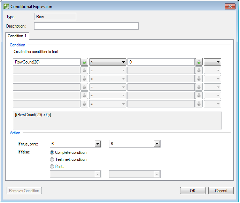The width and height of the screenshot is (240, 203).
Task: Click the Remove Condition button
Action: [x=24, y=191]
